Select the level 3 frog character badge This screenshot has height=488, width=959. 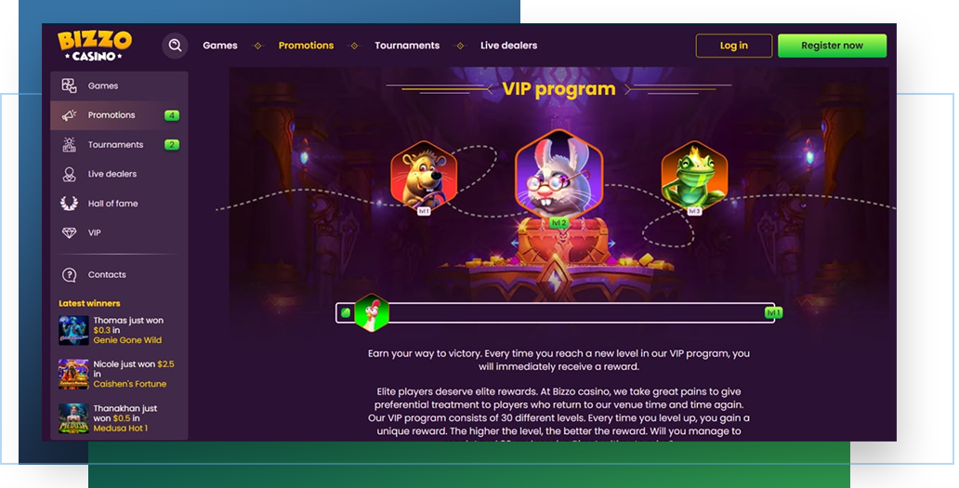[x=694, y=176]
